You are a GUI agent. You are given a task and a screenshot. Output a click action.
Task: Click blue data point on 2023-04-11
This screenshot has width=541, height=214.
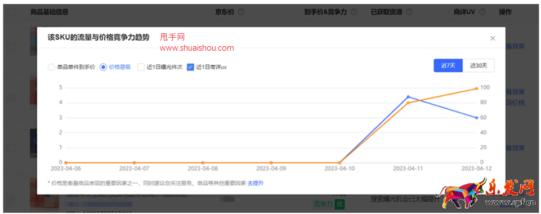pos(408,97)
